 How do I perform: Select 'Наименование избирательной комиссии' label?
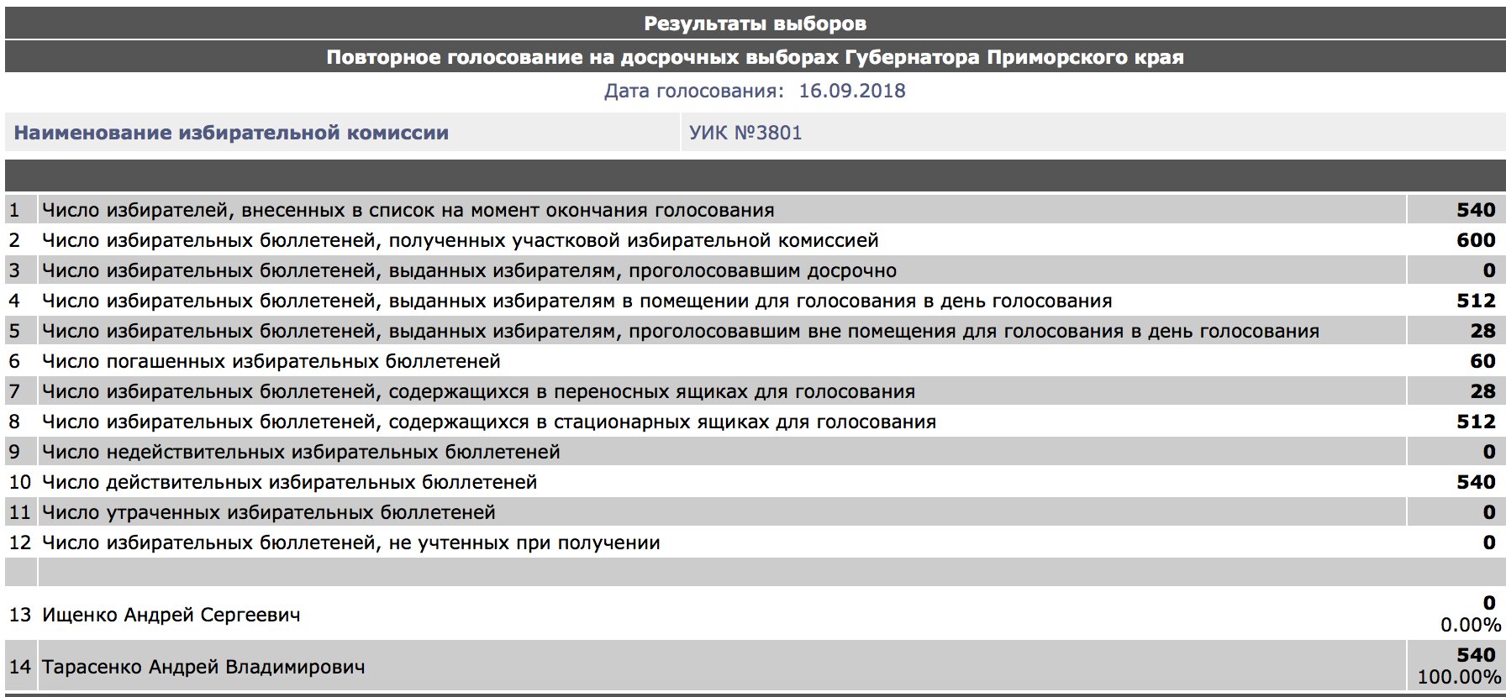pyautogui.click(x=231, y=133)
